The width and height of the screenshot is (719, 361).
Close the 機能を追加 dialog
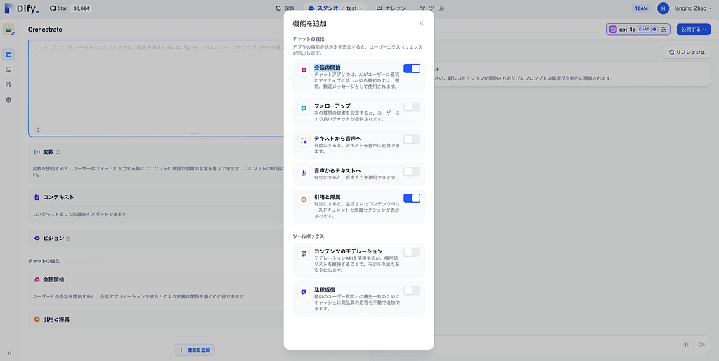tap(421, 23)
